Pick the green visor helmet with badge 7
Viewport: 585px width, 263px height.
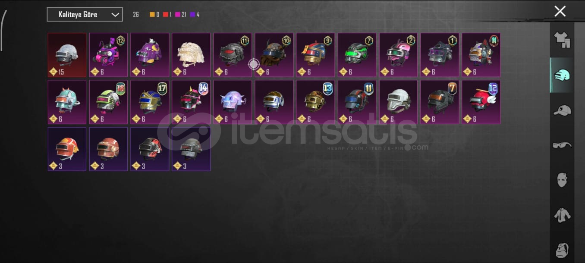[357, 55]
